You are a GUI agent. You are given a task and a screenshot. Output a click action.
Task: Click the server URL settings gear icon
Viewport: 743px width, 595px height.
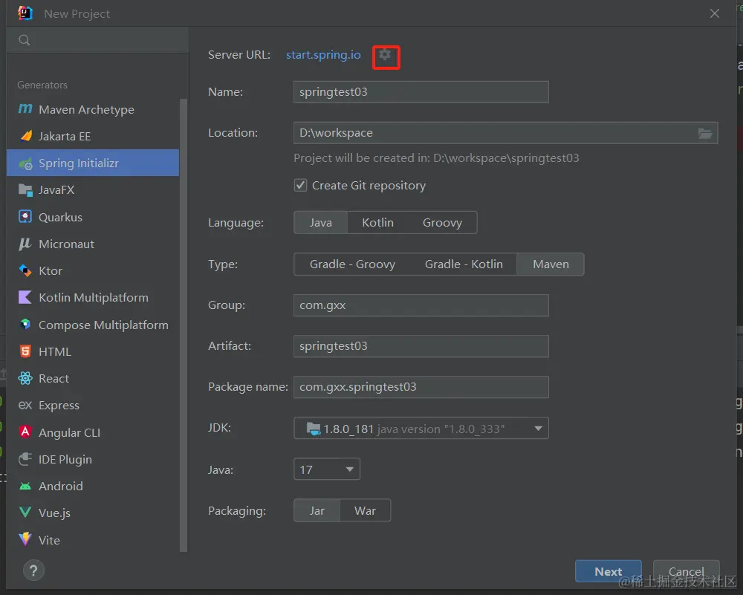pyautogui.click(x=385, y=55)
